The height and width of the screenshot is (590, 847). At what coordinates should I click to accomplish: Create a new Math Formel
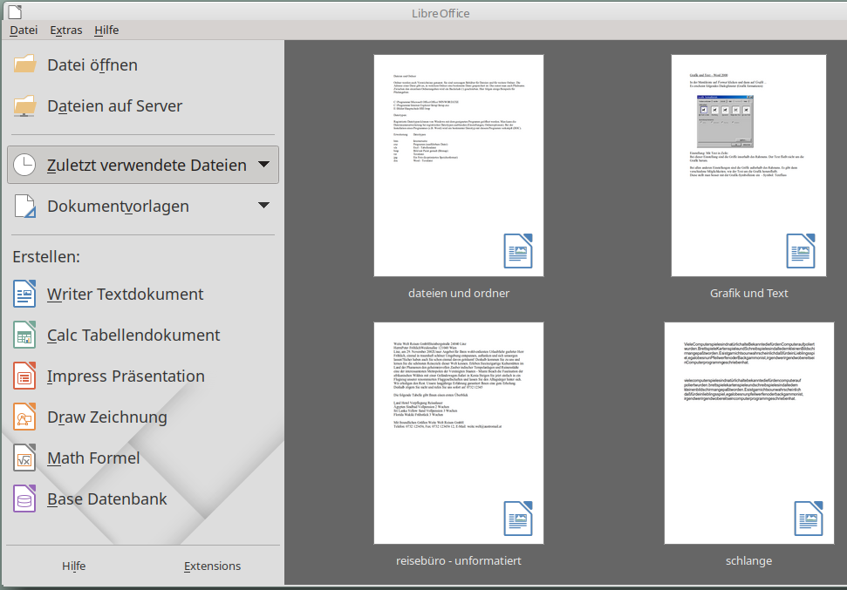click(x=93, y=458)
